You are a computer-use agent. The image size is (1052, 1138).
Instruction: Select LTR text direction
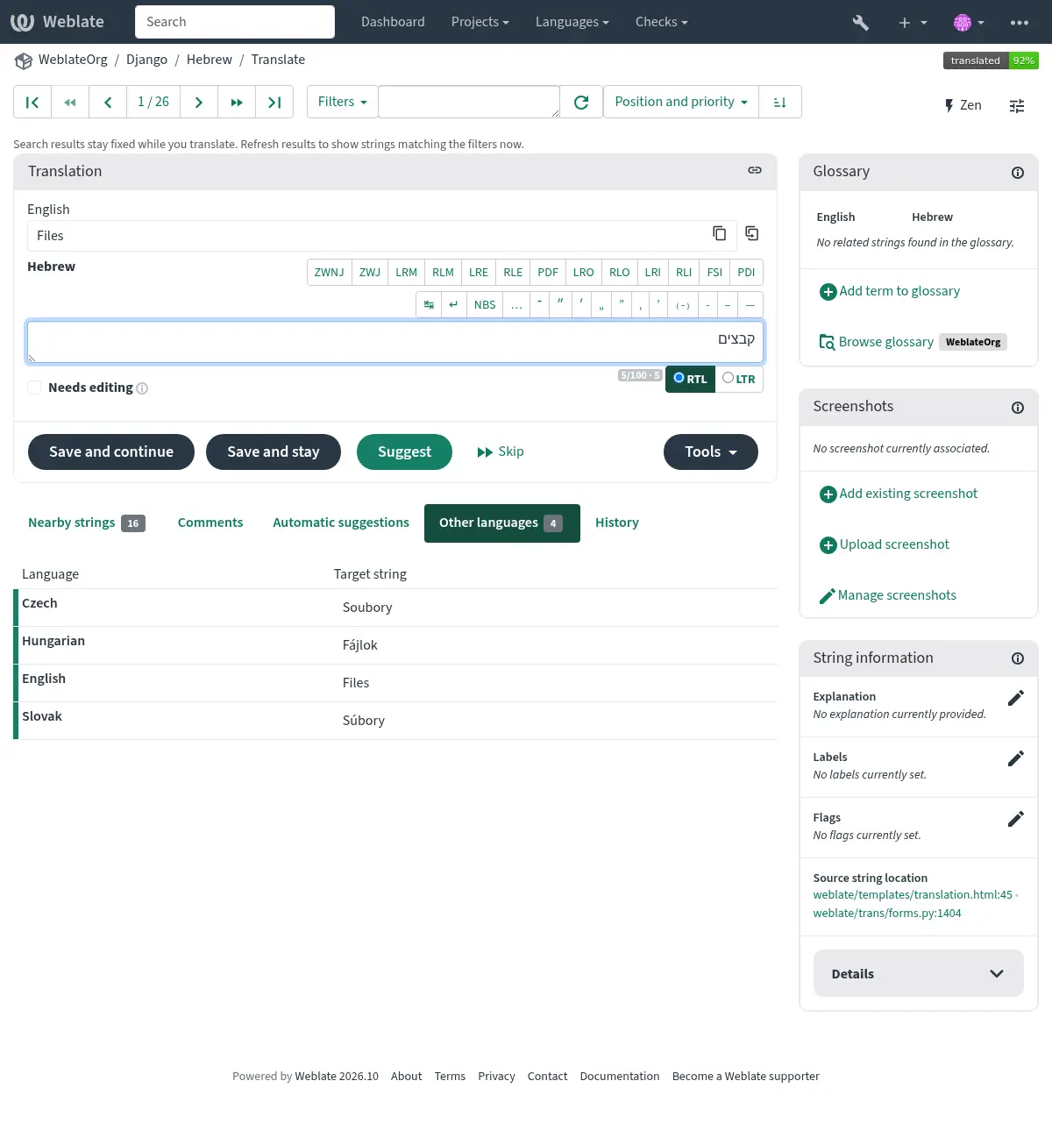pyautogui.click(x=739, y=379)
